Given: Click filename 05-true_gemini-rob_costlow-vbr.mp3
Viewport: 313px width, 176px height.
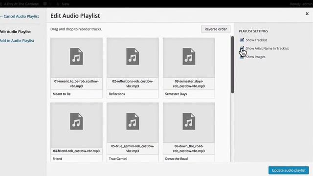Looking at the screenshot, I should point(133,149).
